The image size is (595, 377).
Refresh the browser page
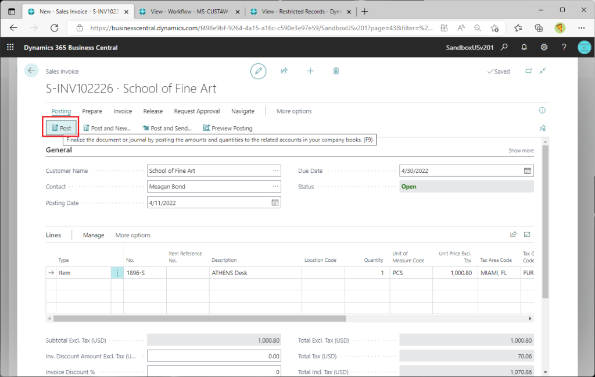click(x=55, y=28)
